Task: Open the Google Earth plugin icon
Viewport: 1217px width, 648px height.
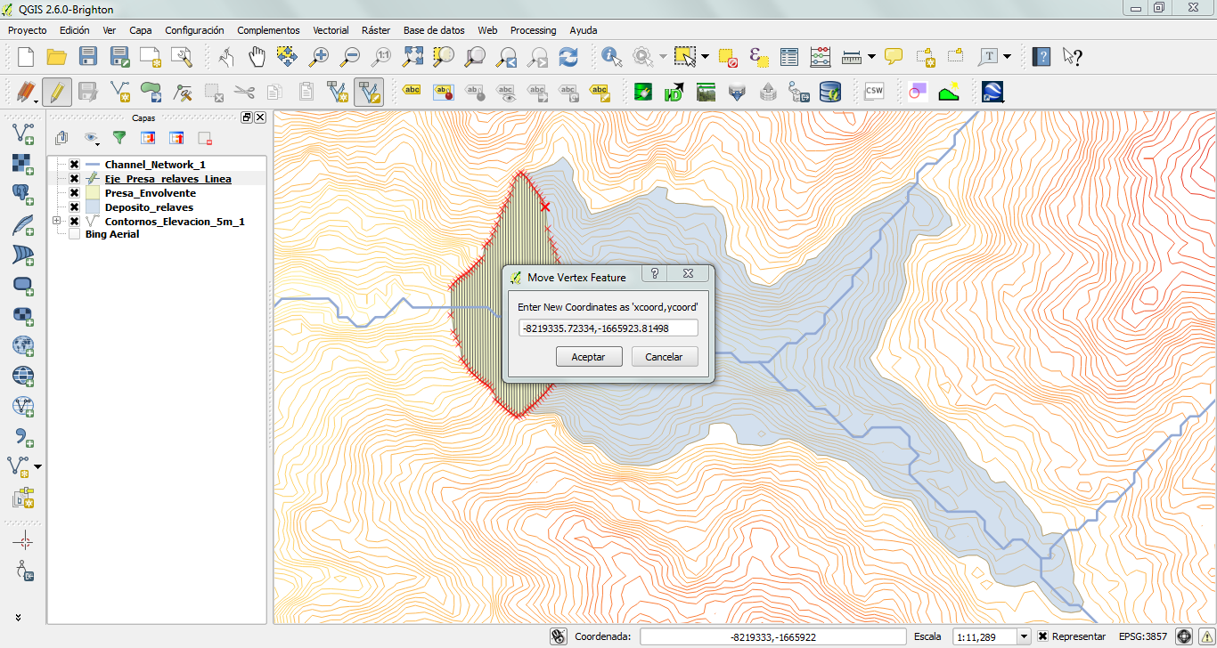Action: (993, 91)
